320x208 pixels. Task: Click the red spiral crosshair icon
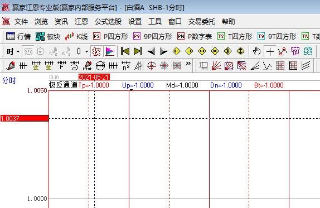[x=152, y=66]
